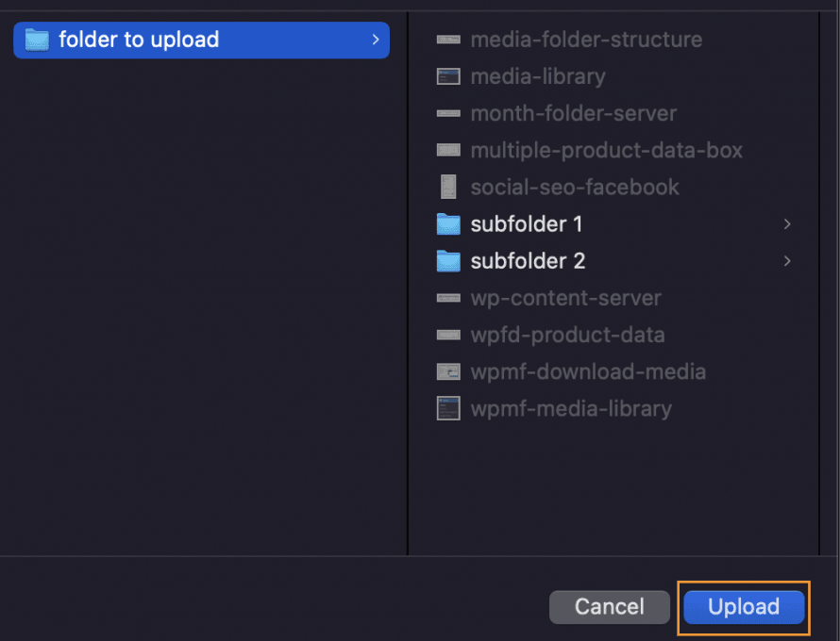
Task: Click the wpmf-media-library file icon
Action: pos(448,408)
